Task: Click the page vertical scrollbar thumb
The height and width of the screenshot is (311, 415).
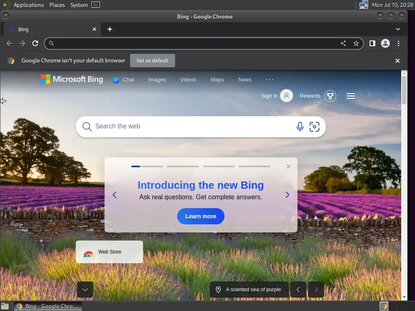Action: 404,90
